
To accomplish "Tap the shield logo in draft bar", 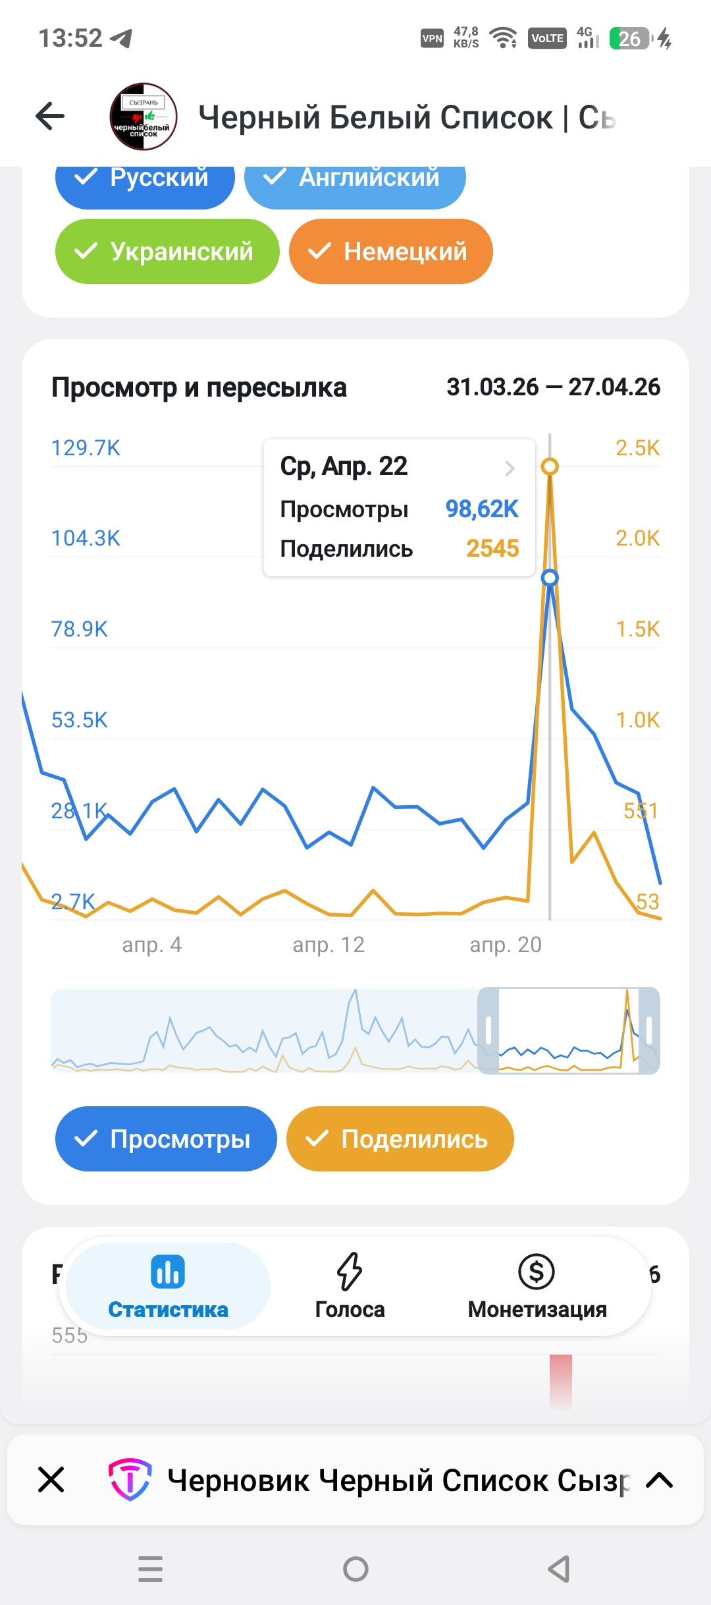I will pyautogui.click(x=130, y=1480).
